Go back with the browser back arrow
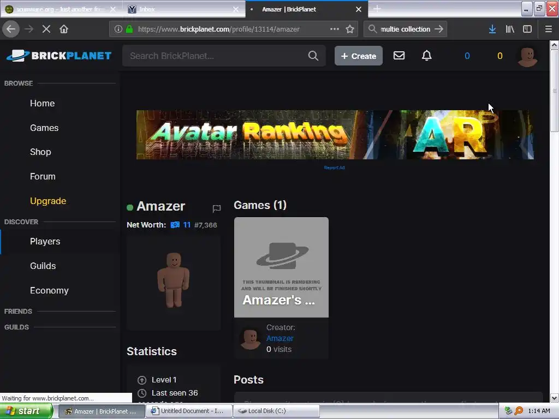This screenshot has height=419, width=559. [x=11, y=29]
